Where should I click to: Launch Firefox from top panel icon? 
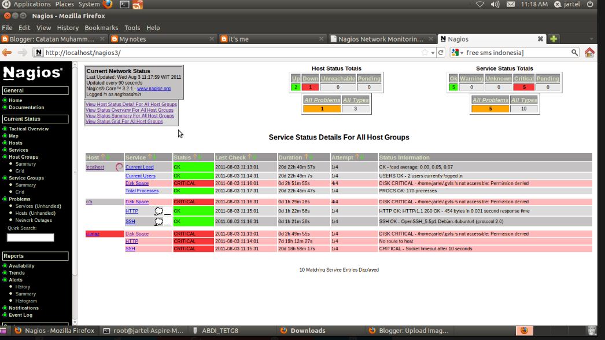pyautogui.click(x=108, y=4)
